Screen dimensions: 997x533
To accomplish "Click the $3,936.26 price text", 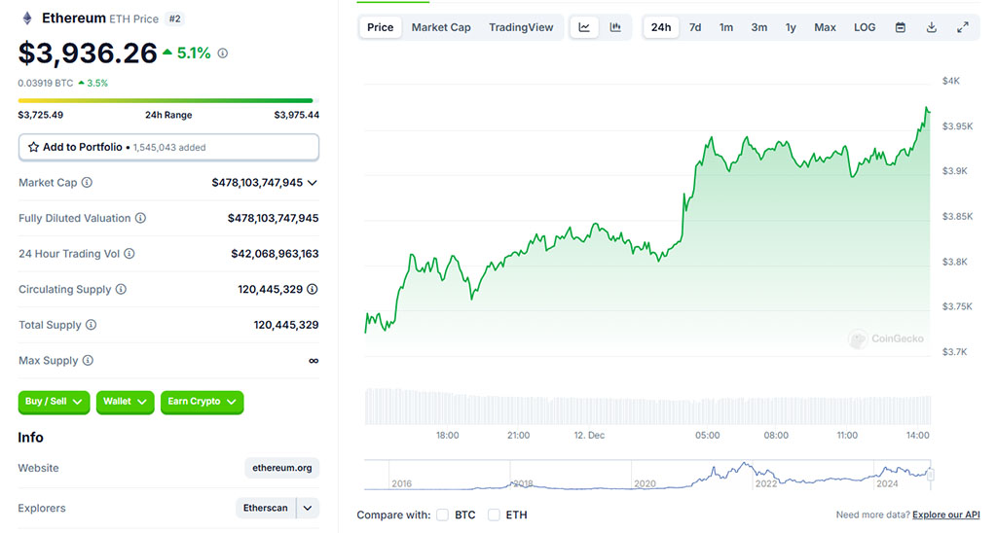I will click(x=88, y=53).
